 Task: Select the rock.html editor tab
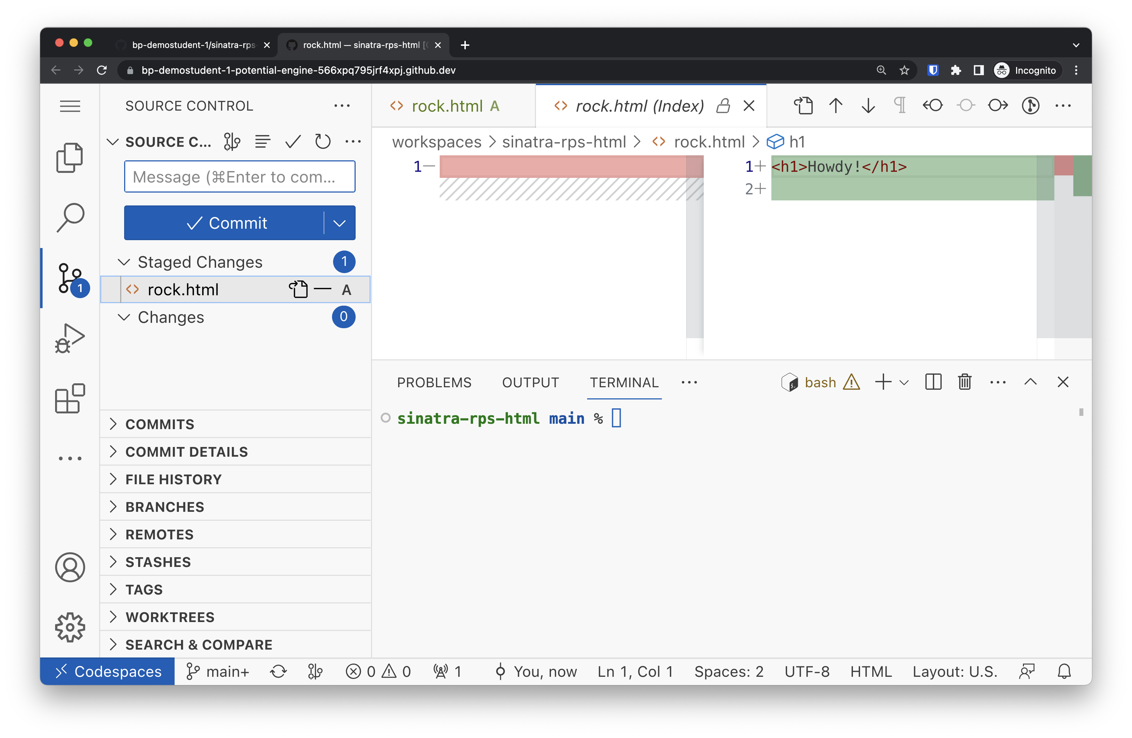[x=446, y=106]
